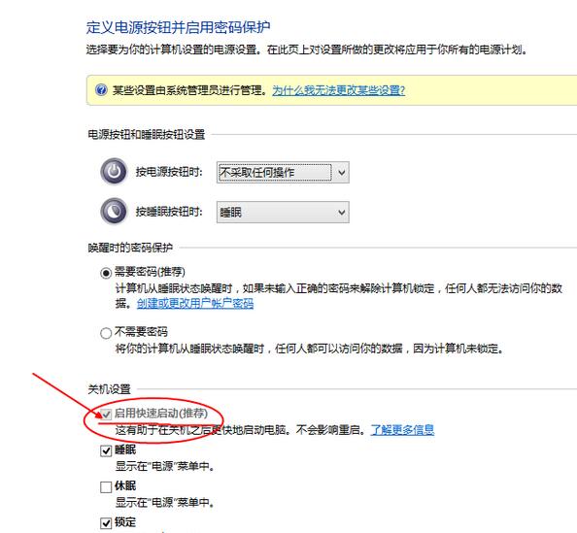Open the 按电源按钮时 action dropdown

283,172
